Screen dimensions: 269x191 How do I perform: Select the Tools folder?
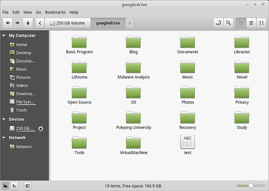(x=79, y=146)
